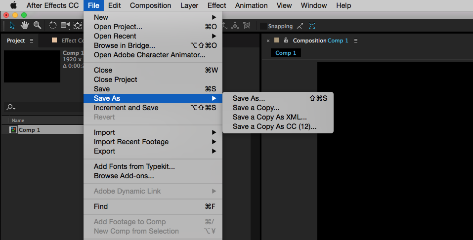Select the Selection arrow tool
This screenshot has width=473, height=240.
(x=12, y=25)
